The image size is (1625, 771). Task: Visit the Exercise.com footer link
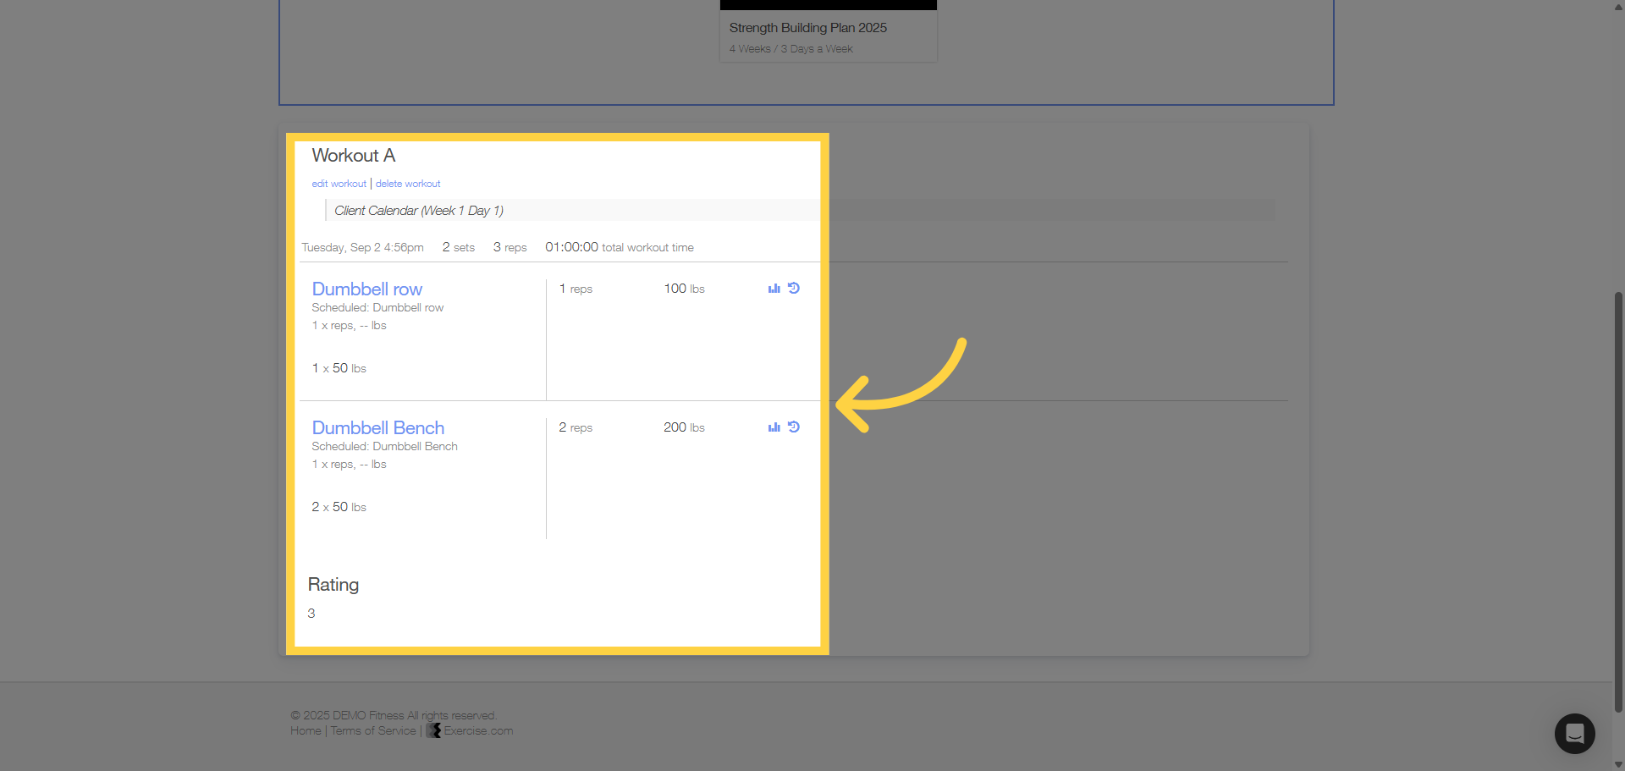tap(478, 731)
